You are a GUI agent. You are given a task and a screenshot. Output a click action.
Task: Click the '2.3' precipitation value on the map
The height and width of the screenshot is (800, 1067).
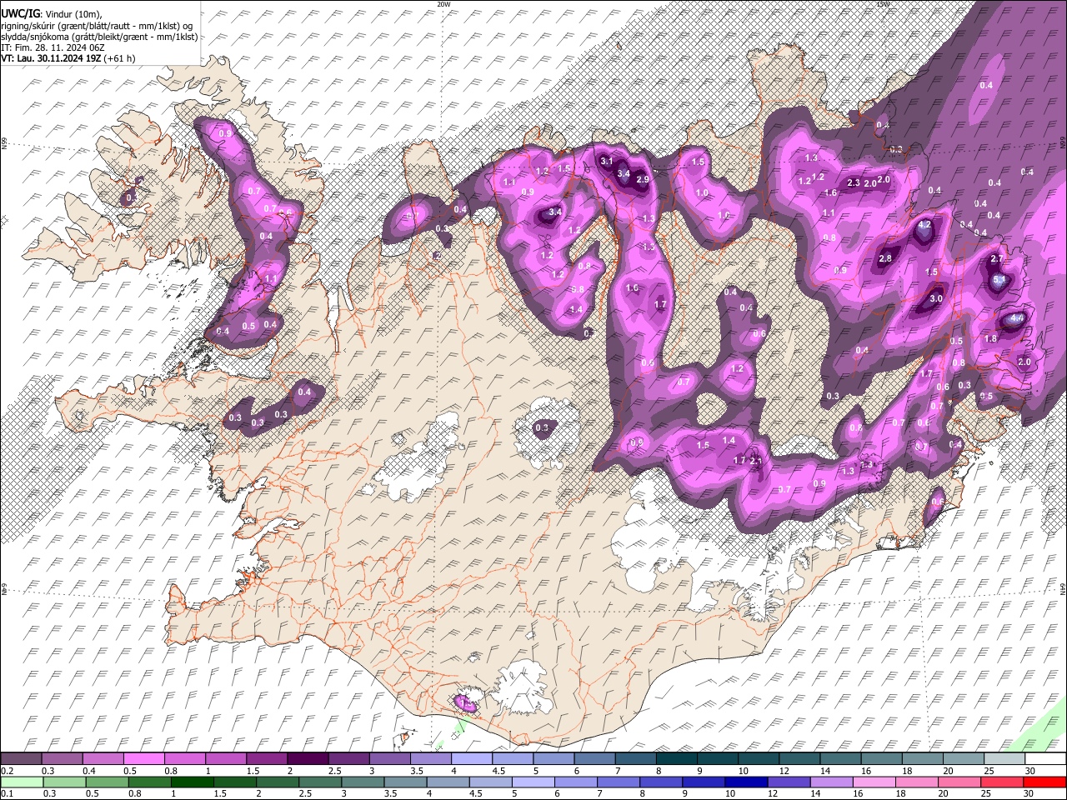(854, 182)
